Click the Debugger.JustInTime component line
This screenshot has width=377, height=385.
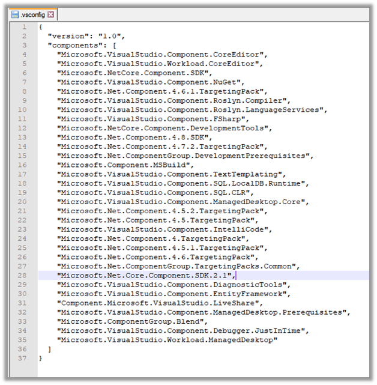tap(183, 331)
